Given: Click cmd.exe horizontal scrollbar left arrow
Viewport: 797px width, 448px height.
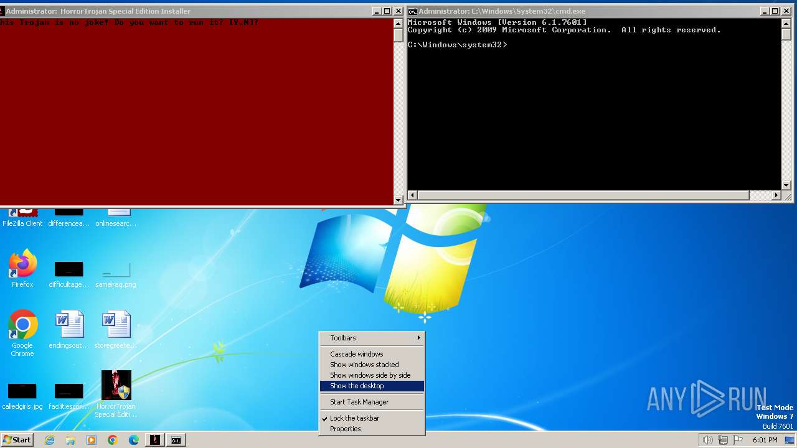Looking at the screenshot, I should click(x=412, y=195).
